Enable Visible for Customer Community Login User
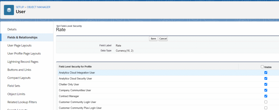 click(x=266, y=102)
